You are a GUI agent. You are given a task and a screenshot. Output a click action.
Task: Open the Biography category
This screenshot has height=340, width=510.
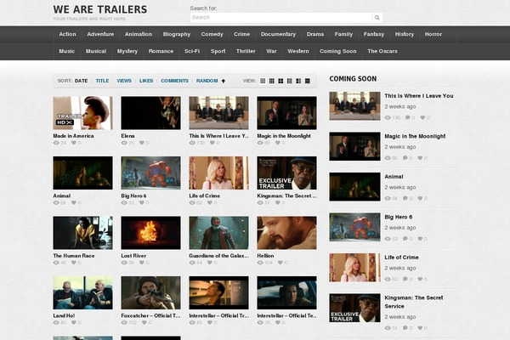(x=177, y=35)
